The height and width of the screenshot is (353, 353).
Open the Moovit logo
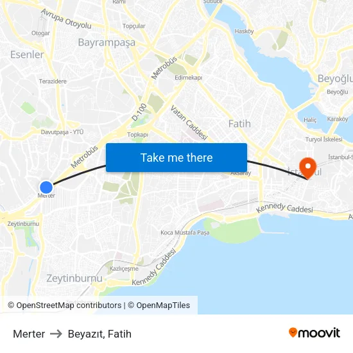point(314,333)
